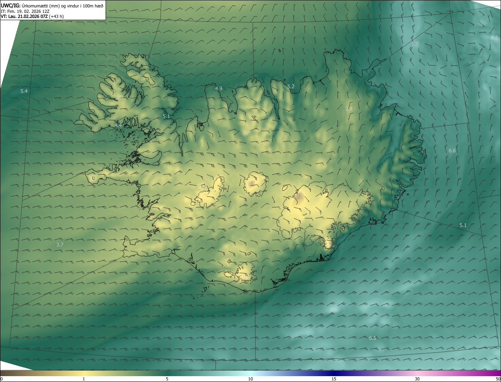This screenshot has width=501, height=382.
Task: Click the 4.9 value label on the map
Action: tap(219, 89)
